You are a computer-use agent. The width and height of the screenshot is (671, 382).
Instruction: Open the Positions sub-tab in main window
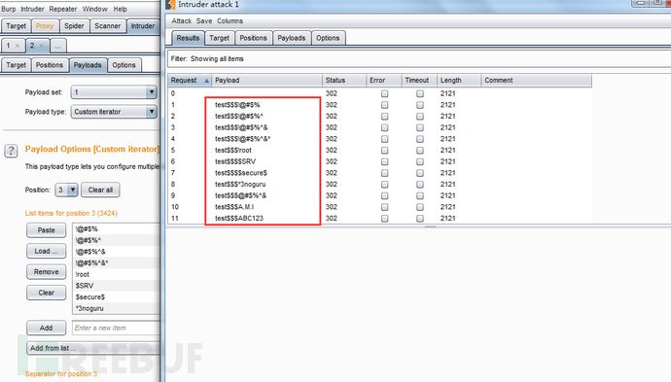click(50, 65)
